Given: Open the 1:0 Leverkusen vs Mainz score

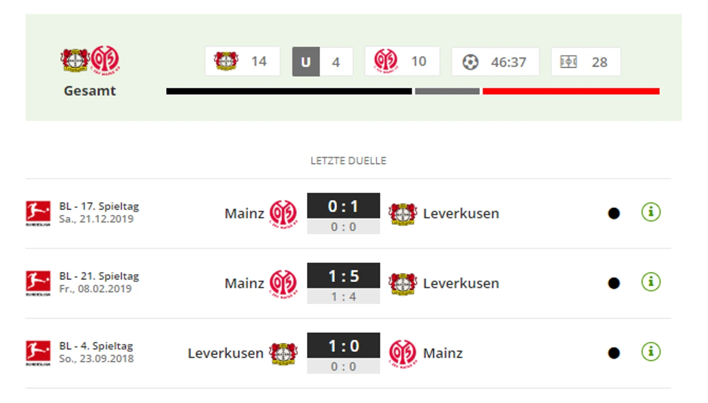Looking at the screenshot, I should point(343,346).
